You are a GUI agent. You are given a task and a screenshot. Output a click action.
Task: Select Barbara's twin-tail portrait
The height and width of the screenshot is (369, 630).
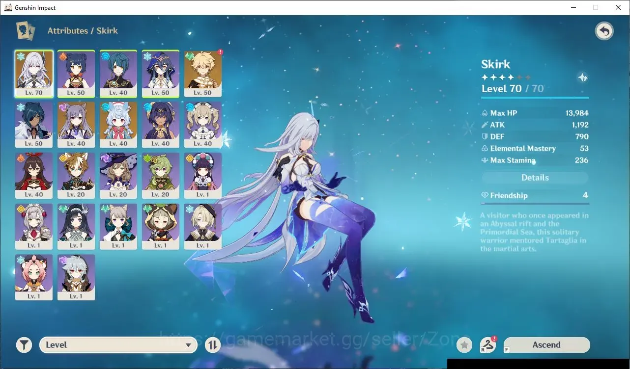click(x=203, y=125)
